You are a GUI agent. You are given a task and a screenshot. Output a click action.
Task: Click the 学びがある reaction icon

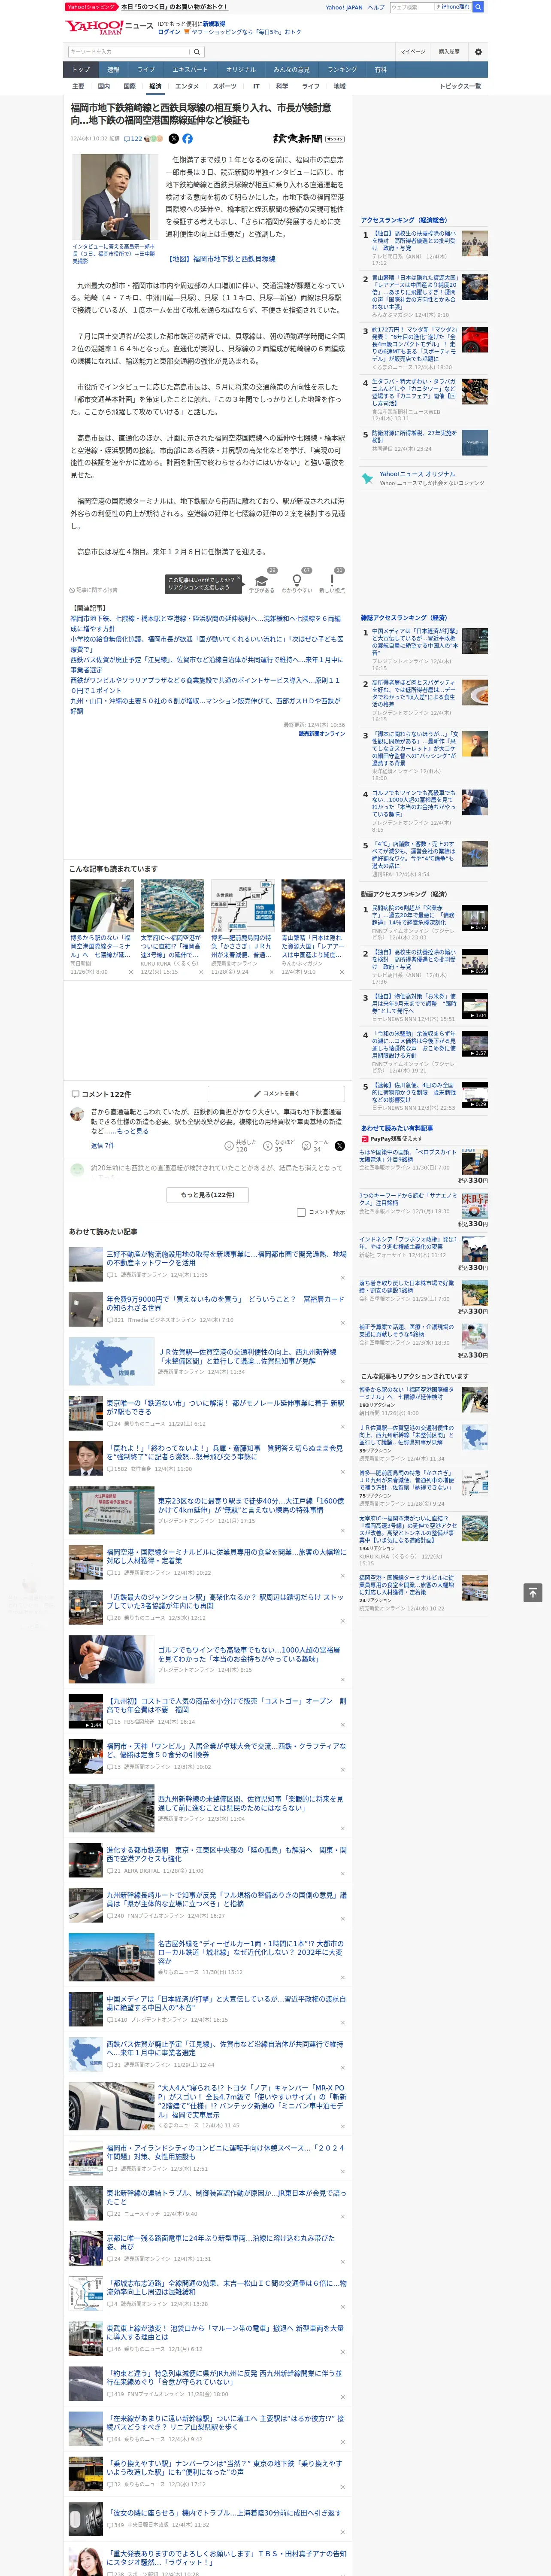click(262, 581)
